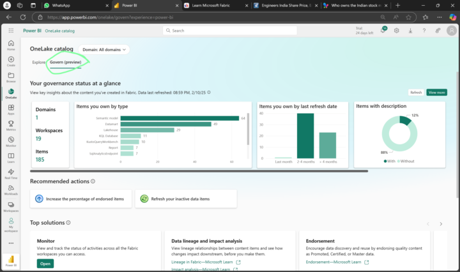Click info icon next to Top solutions
Screen dimensions: 460x272
[68, 222]
